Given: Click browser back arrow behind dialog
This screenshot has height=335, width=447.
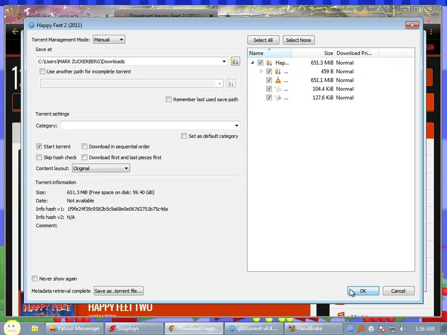Looking at the screenshot, I should pos(15,31).
